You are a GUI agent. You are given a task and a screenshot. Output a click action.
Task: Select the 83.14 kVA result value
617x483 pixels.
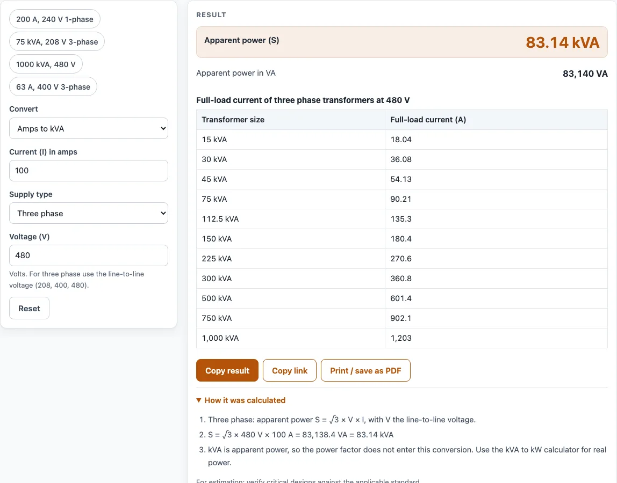[562, 42]
